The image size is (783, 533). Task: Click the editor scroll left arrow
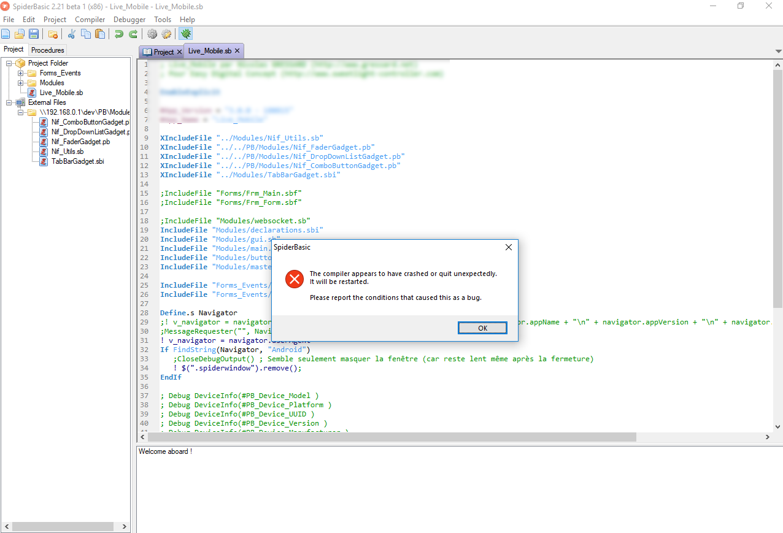142,437
